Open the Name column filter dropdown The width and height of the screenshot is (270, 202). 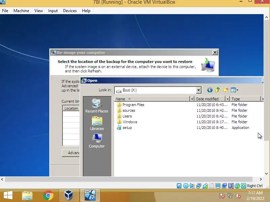pos(192,99)
